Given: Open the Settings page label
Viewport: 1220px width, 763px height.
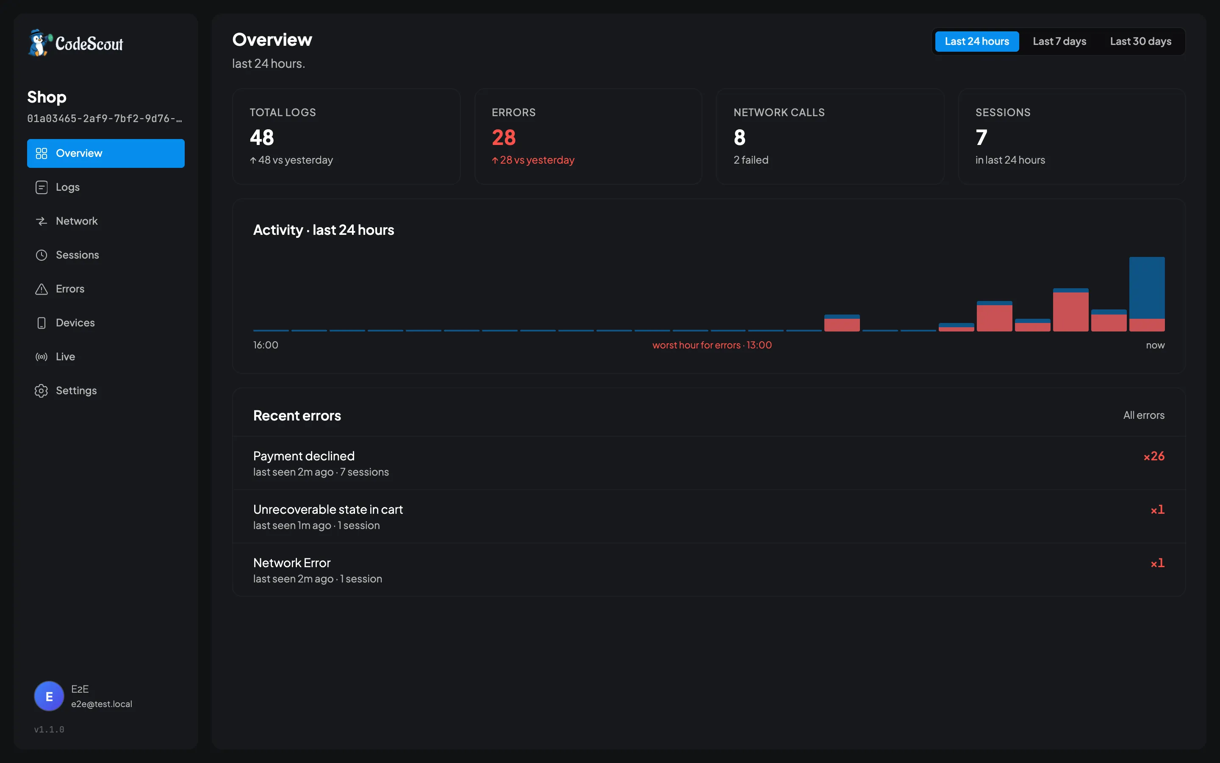Looking at the screenshot, I should 76,390.
